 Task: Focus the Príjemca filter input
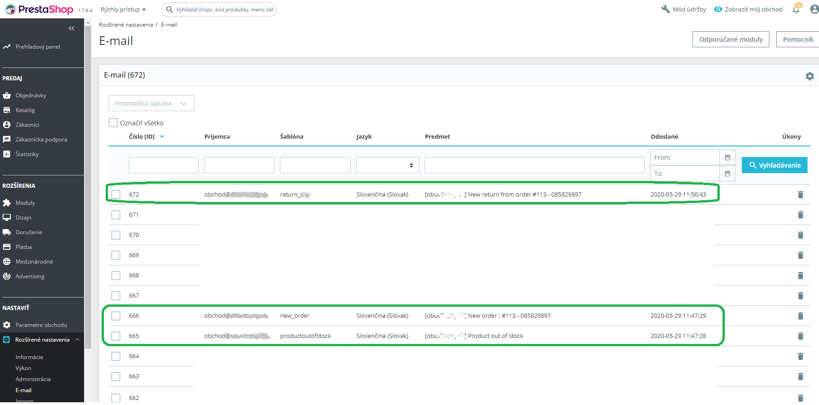tap(239, 165)
